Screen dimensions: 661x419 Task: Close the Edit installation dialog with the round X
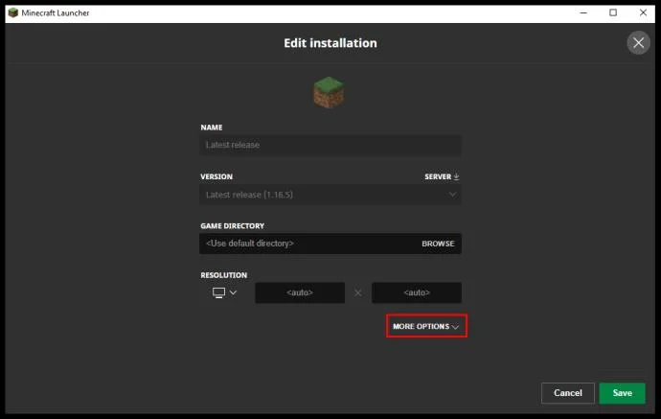click(x=638, y=42)
